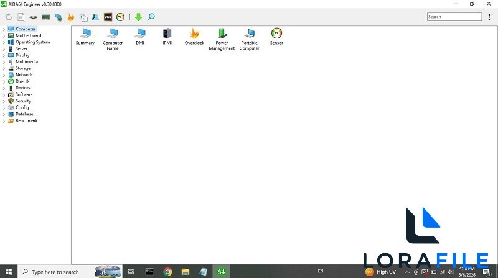Image resolution: width=498 pixels, height=278 pixels.
Task: Open the gauge sensor panel toolbar icon
Action: point(120,17)
